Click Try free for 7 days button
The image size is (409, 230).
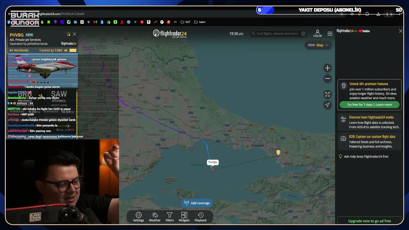click(369, 105)
